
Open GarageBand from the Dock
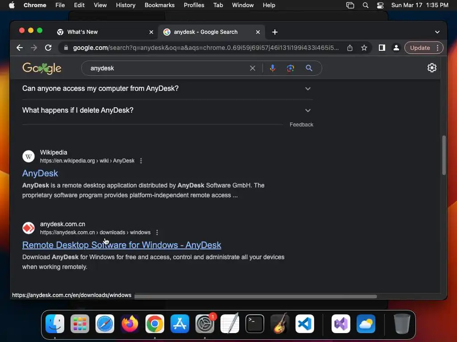280,324
